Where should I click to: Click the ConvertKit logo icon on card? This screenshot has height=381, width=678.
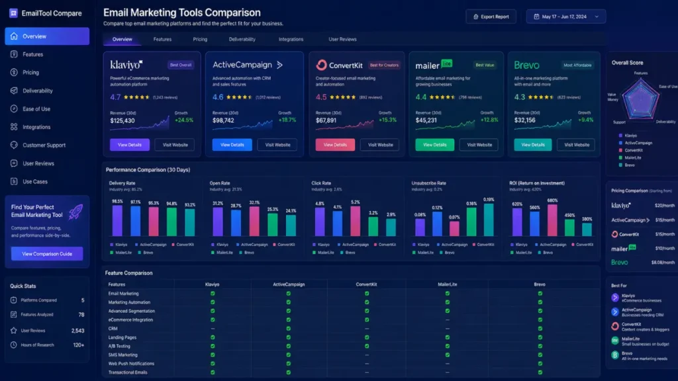point(321,65)
